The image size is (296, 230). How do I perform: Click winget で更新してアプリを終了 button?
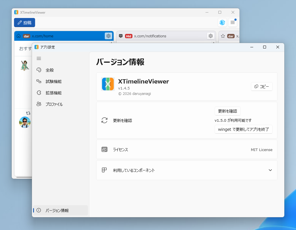243,129
